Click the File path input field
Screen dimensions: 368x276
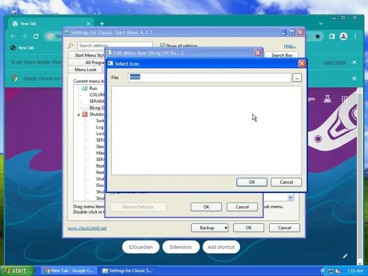tap(210, 78)
